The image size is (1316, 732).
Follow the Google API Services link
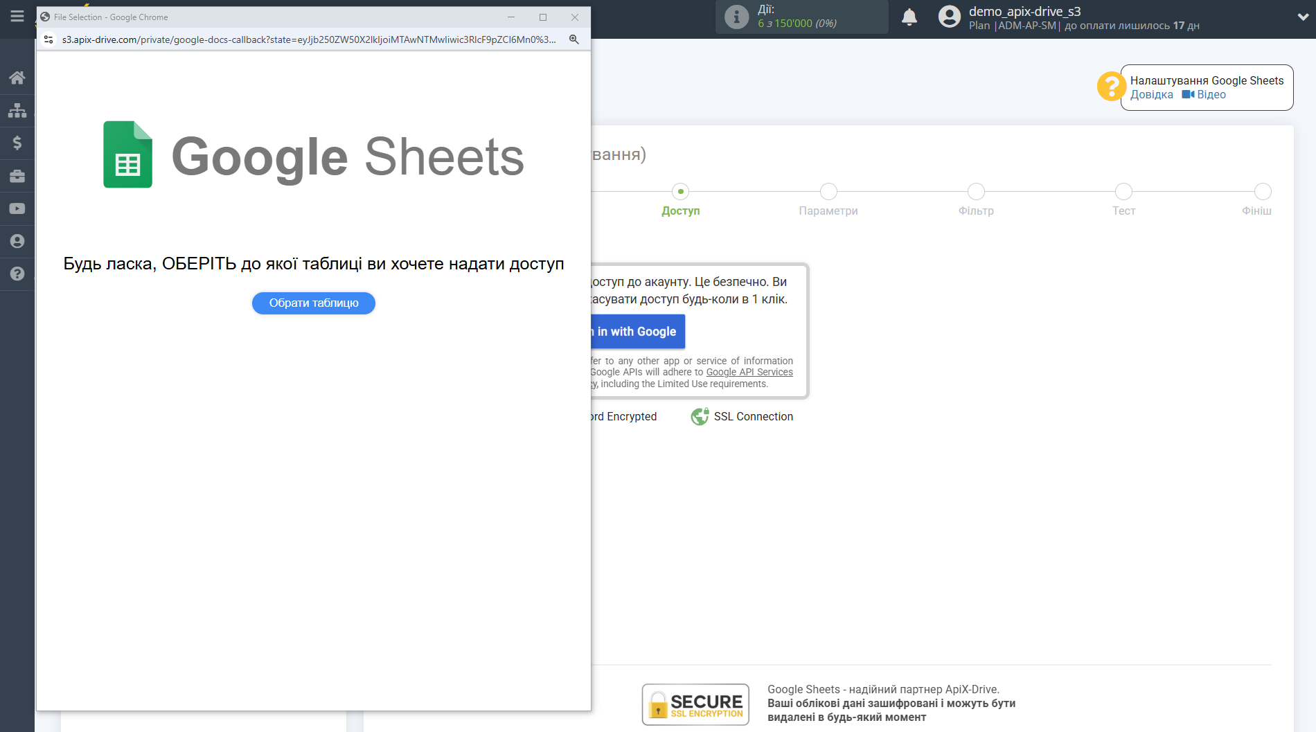[749, 373]
